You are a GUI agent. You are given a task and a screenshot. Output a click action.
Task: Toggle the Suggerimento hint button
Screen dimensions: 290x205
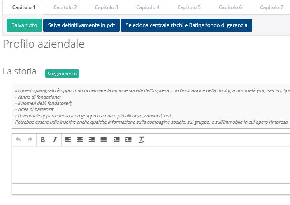[62, 74]
